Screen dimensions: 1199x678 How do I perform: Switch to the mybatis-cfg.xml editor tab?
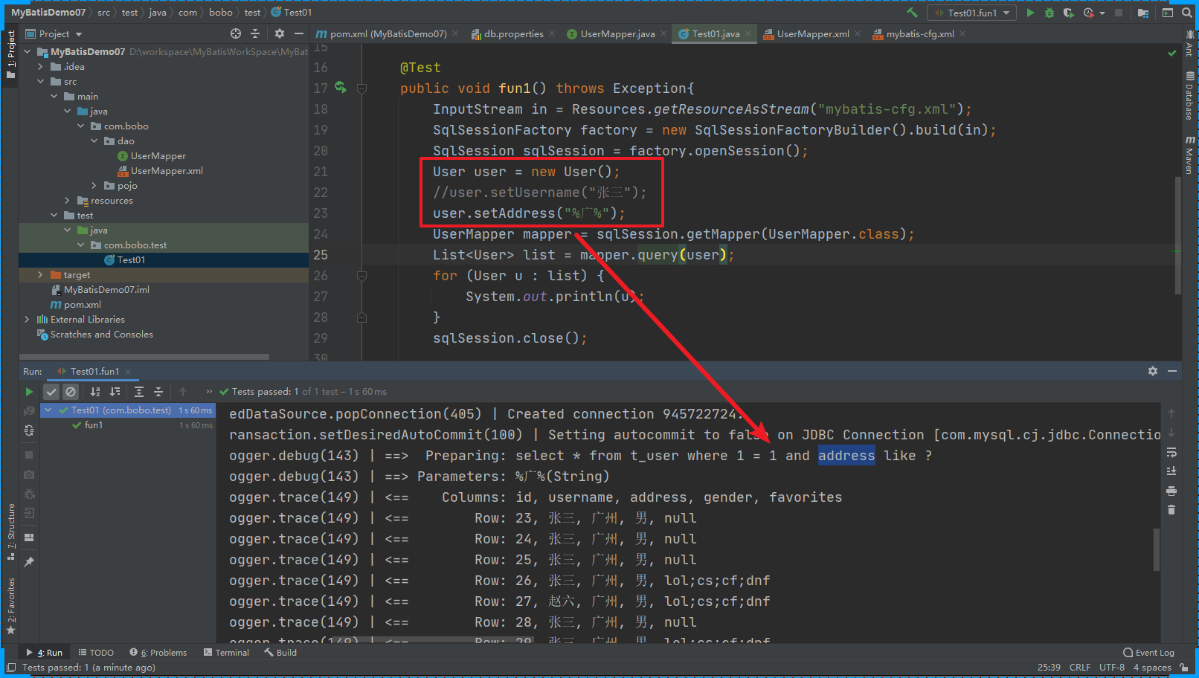[919, 33]
